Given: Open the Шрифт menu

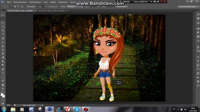Looking at the screenshot, I should pos(53,2).
